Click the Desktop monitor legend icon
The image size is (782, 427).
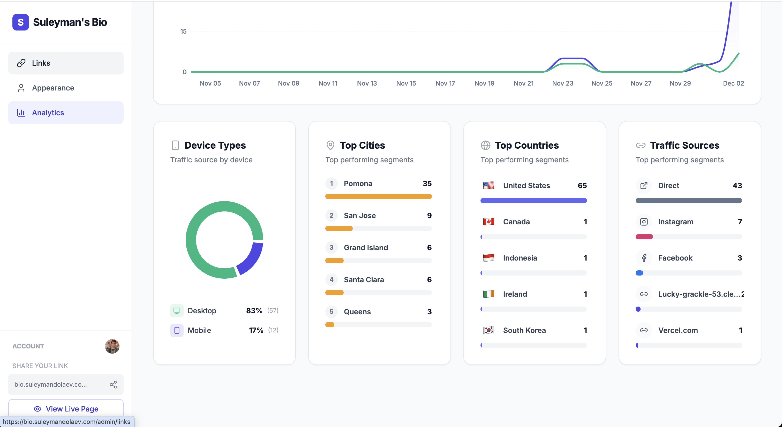click(x=177, y=310)
